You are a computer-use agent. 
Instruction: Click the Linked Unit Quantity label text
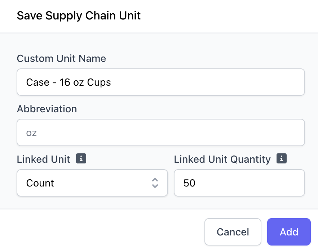click(x=222, y=159)
